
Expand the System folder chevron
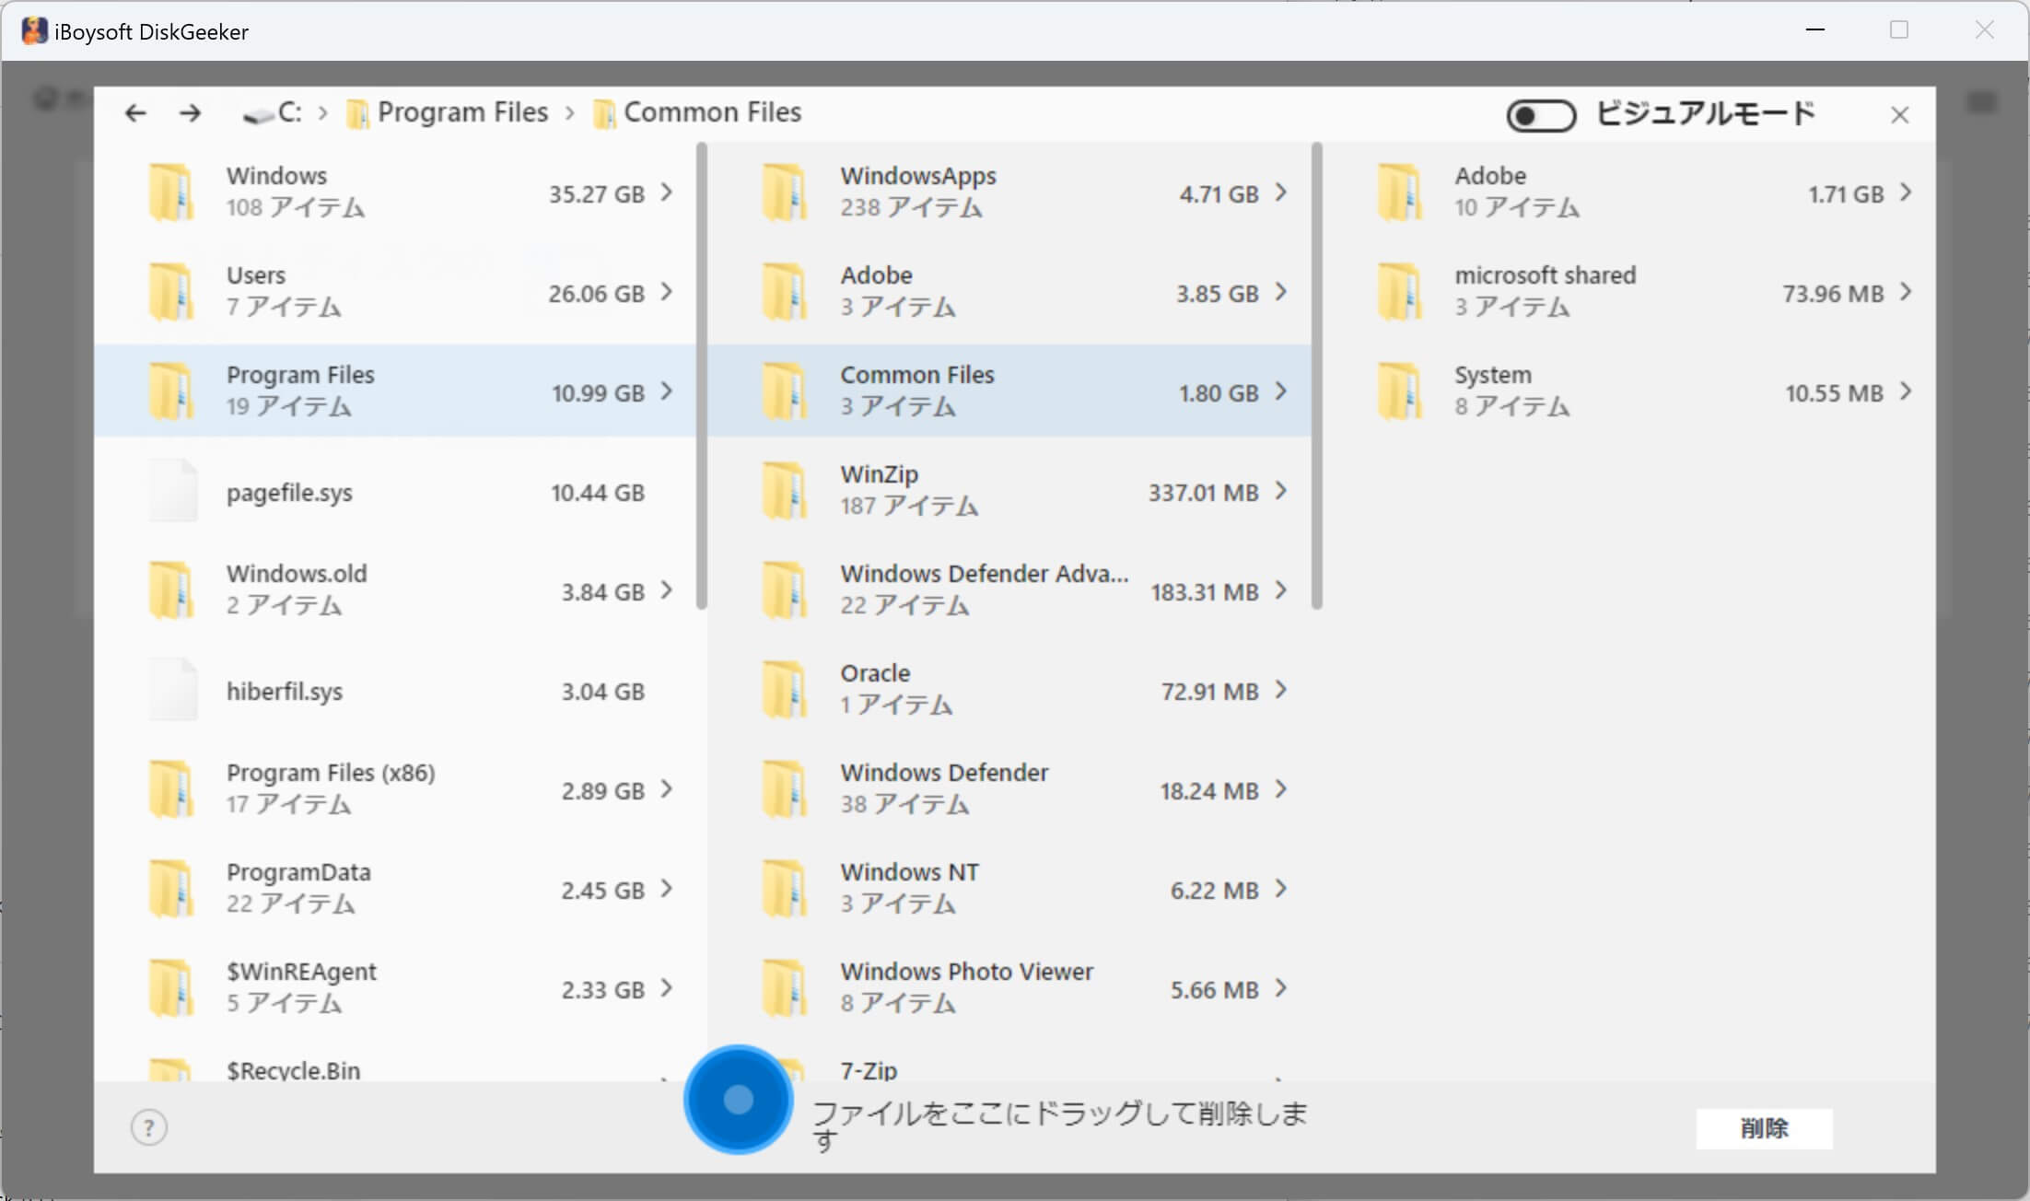point(1906,391)
